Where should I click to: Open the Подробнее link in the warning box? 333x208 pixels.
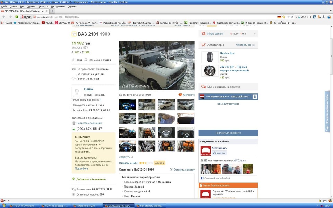(81, 168)
